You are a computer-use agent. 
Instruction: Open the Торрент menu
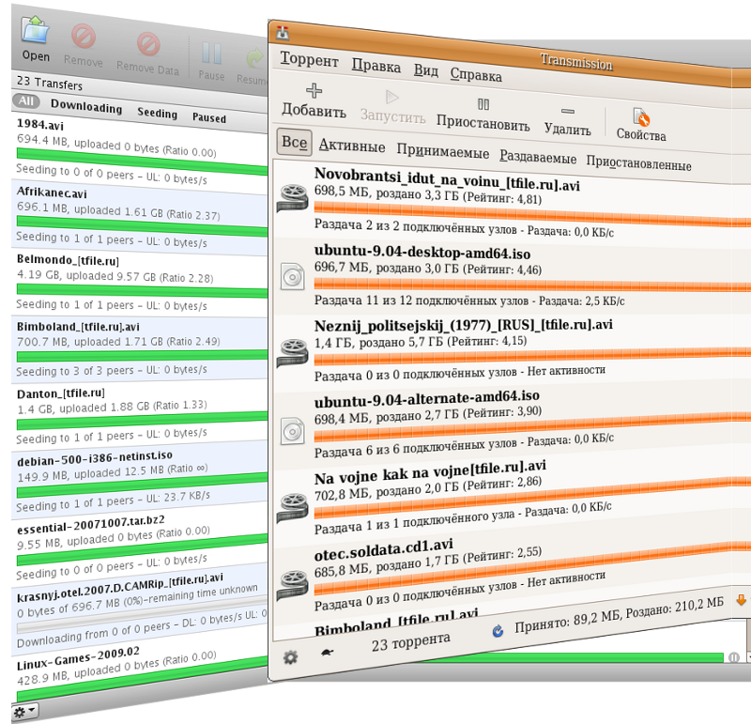point(309,59)
